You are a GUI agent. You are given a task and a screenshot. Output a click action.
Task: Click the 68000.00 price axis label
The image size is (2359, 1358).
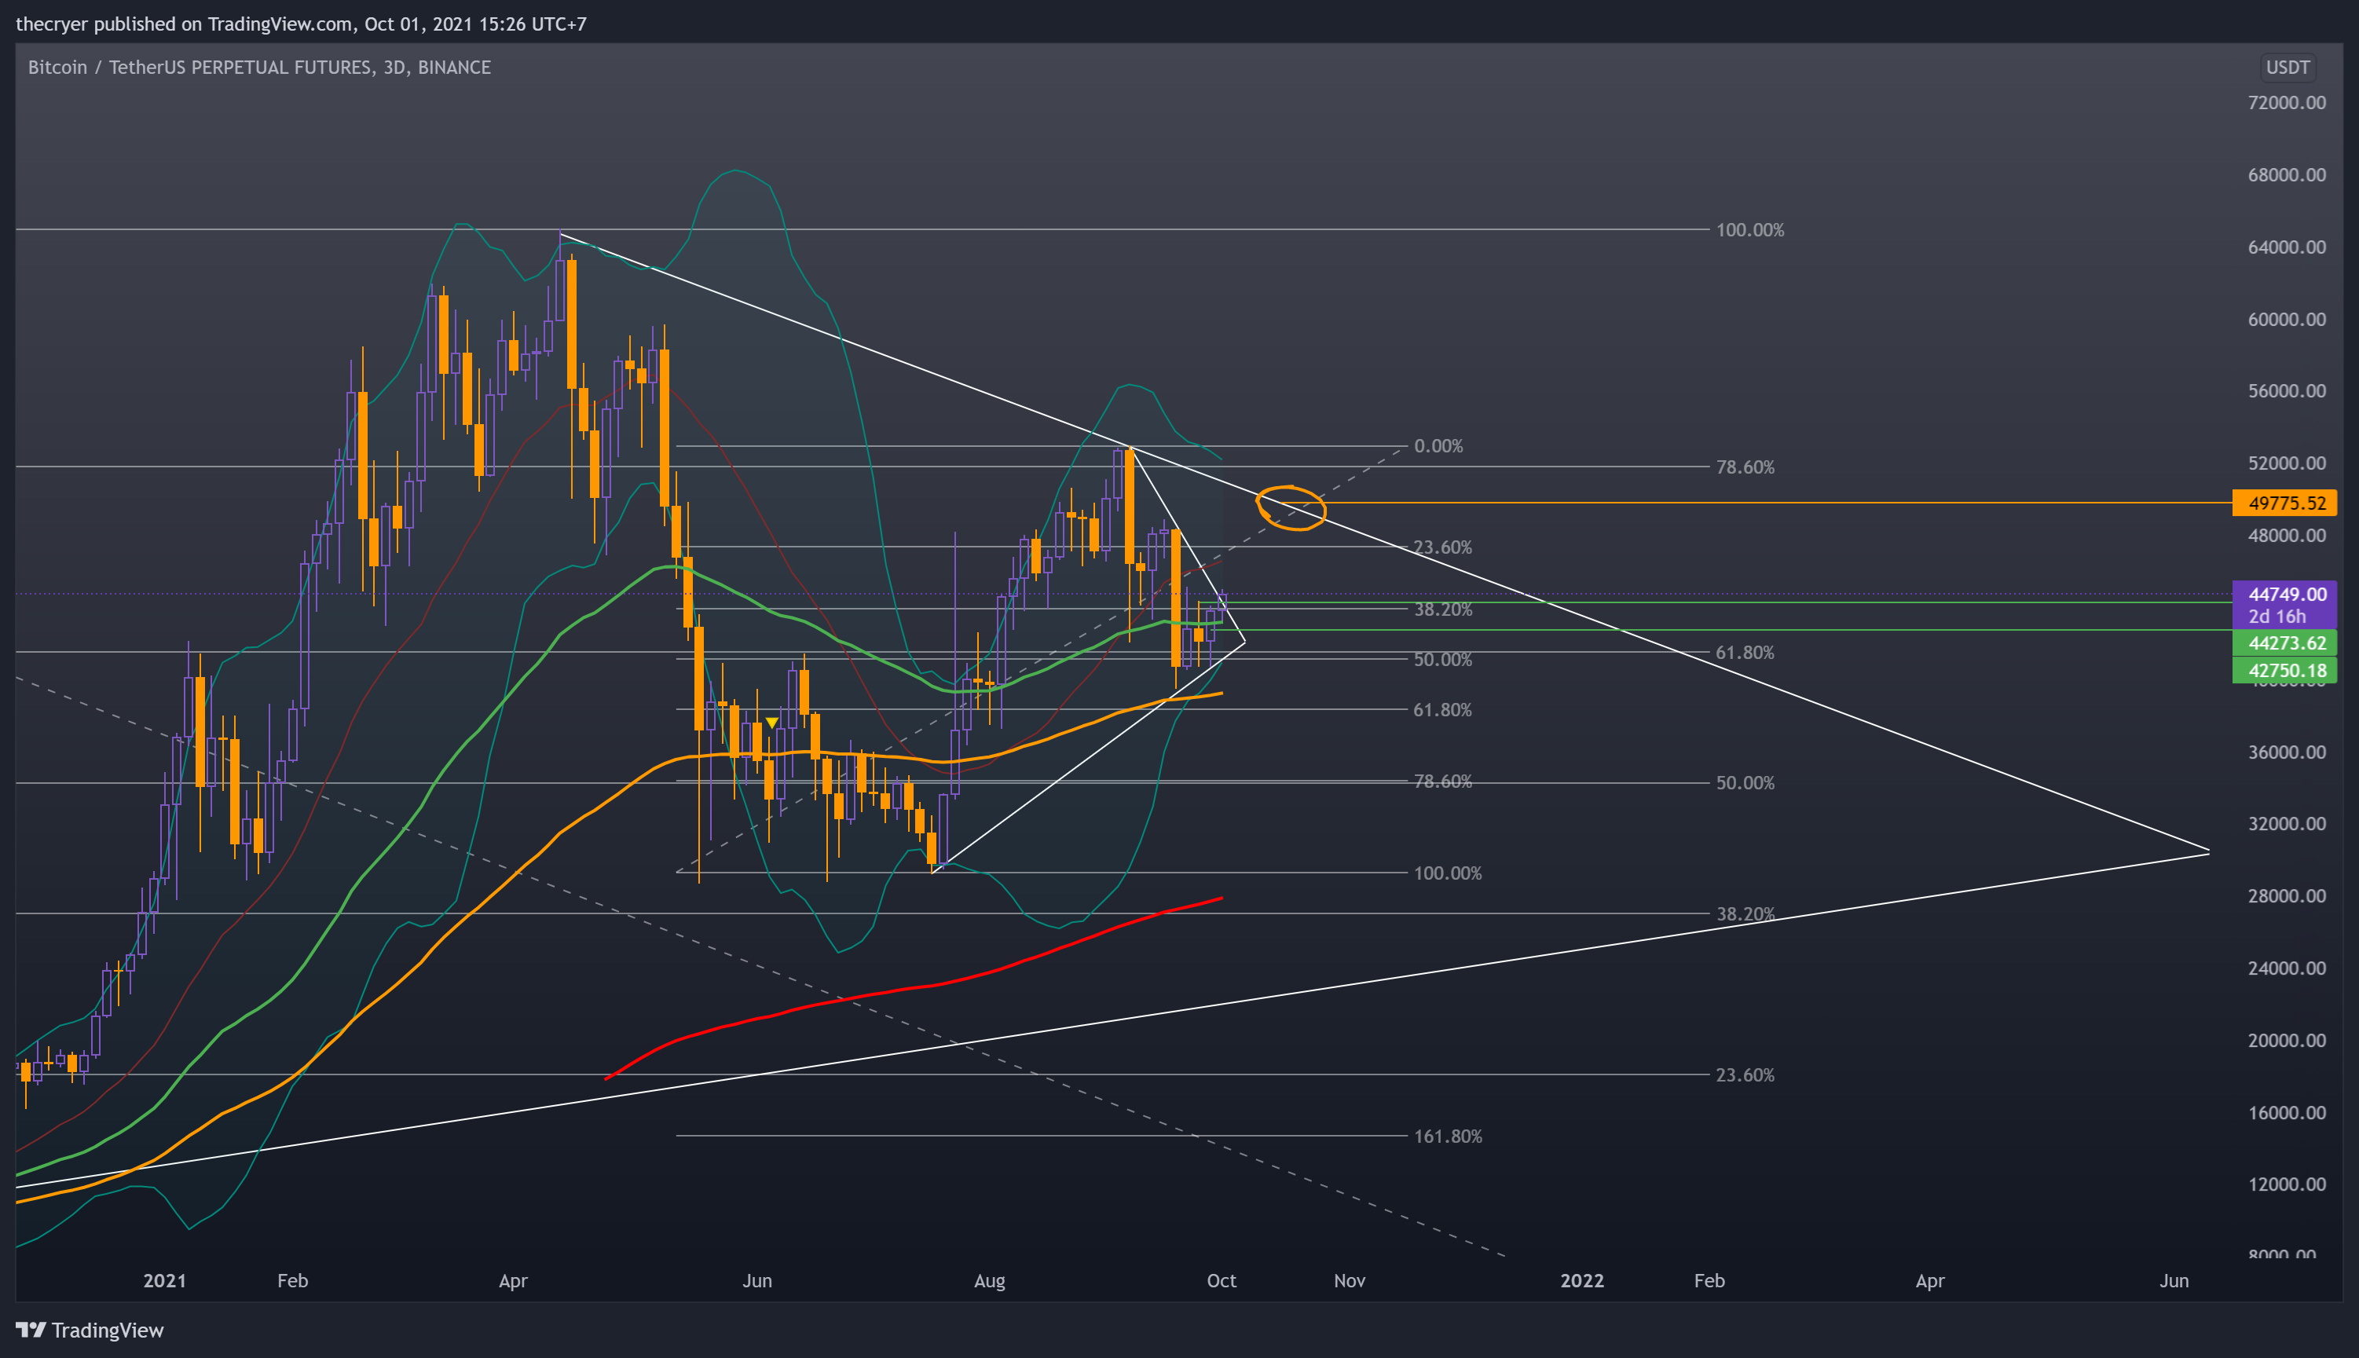2286,174
